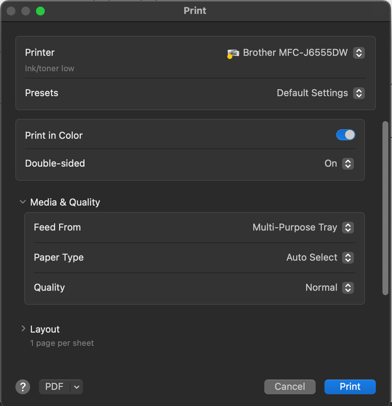Click the up-down arrows next to Brother MFC-J6555DW
Viewport: 392px width, 406px height.
pos(359,53)
